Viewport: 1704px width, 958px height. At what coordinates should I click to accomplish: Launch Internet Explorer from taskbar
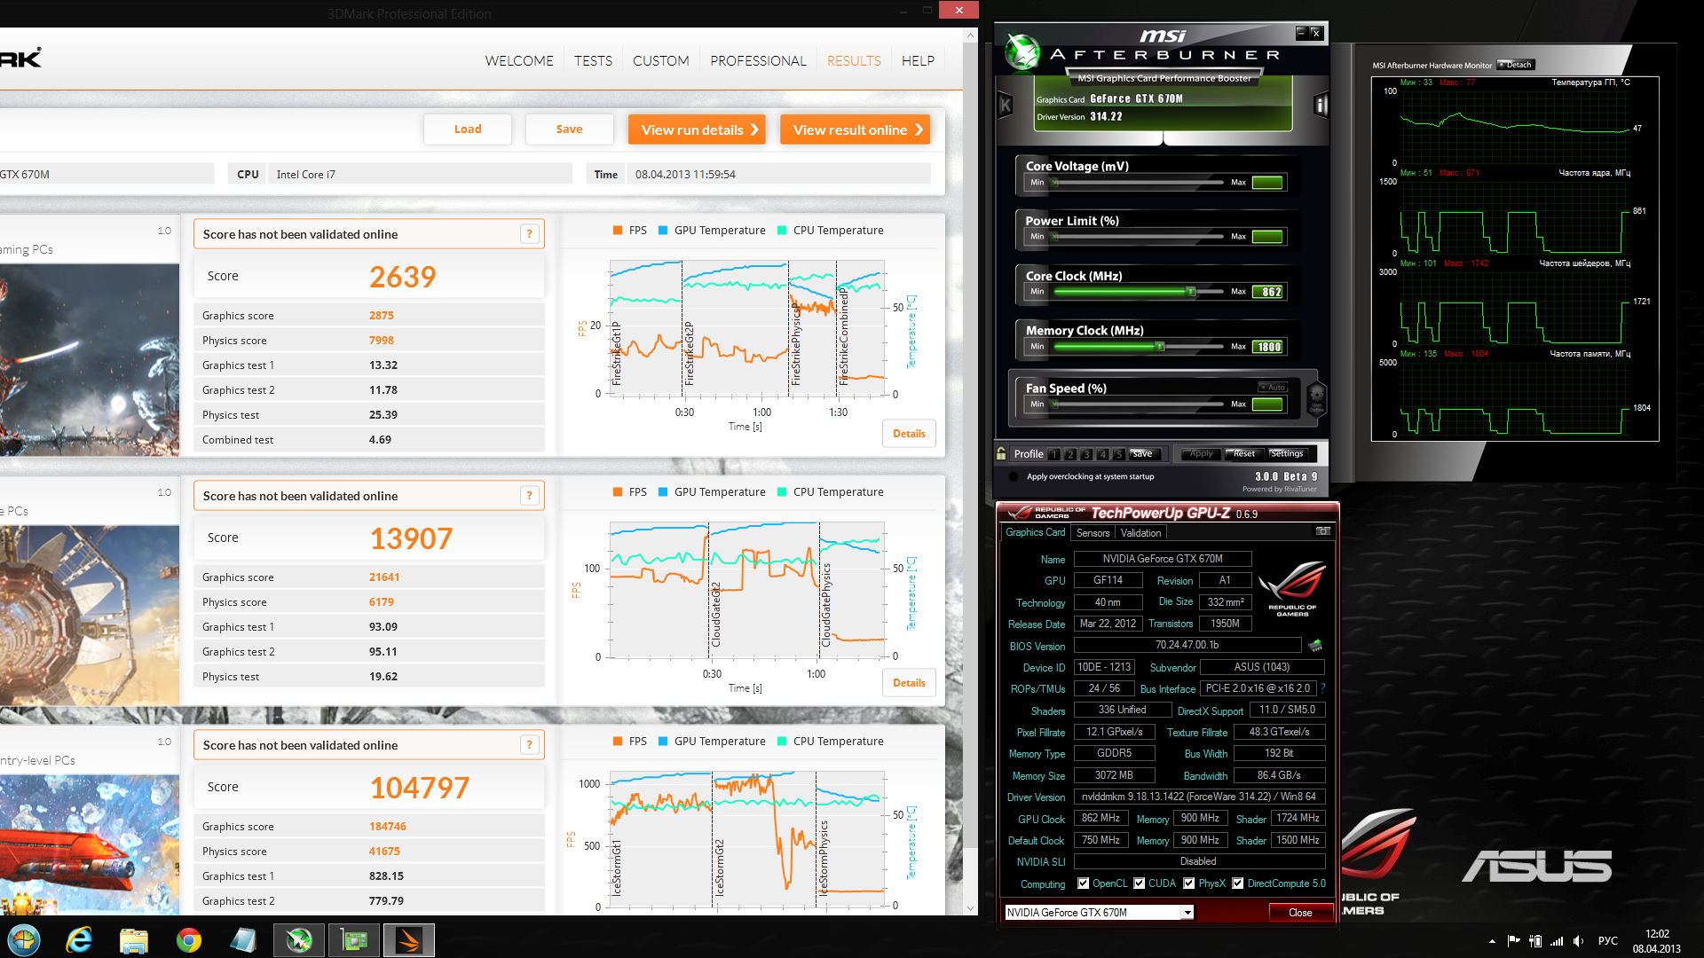click(x=79, y=939)
